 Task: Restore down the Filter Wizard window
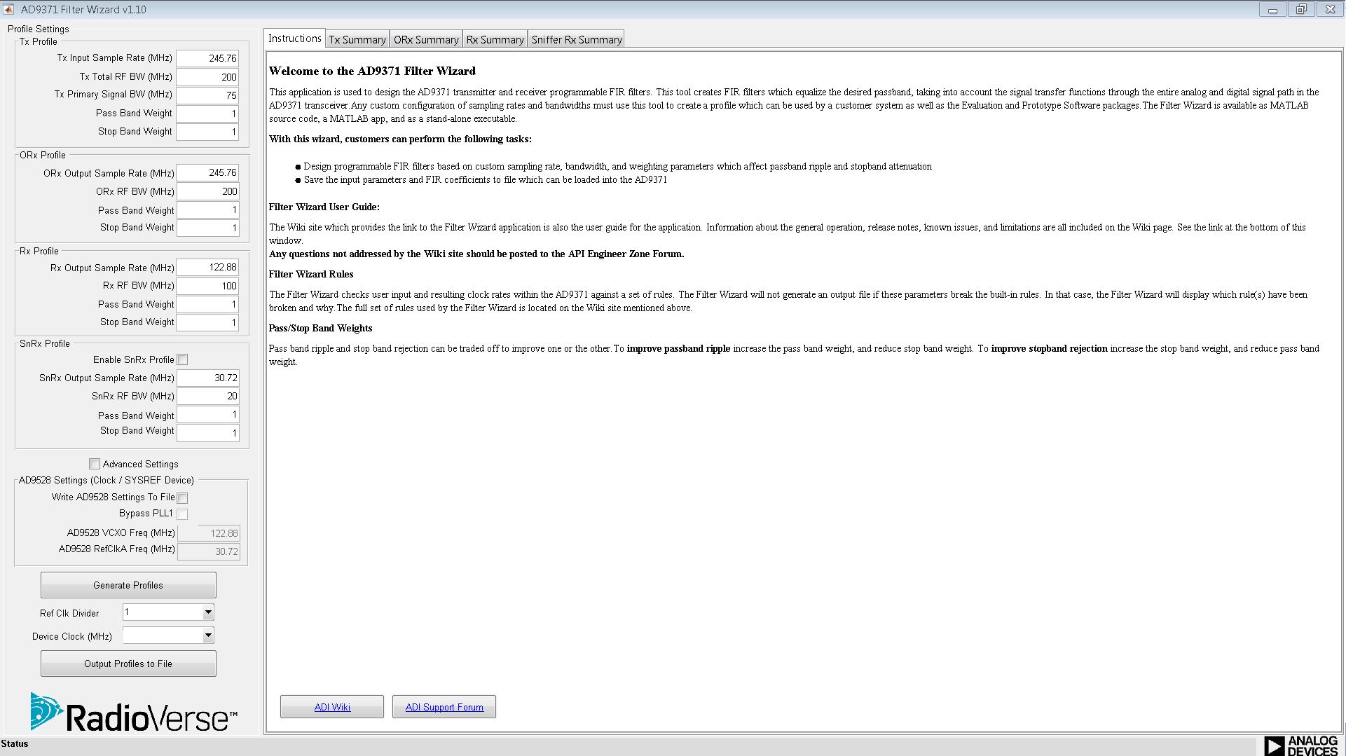(x=1301, y=10)
